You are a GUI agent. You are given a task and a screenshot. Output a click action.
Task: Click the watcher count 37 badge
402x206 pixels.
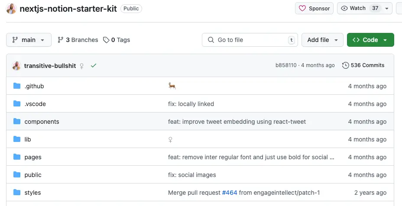tap(375, 8)
